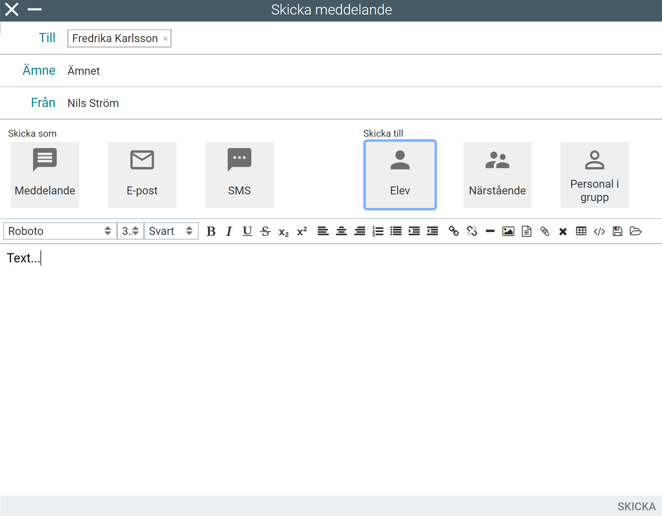
Task: Toggle sending to Elev
Action: click(400, 175)
